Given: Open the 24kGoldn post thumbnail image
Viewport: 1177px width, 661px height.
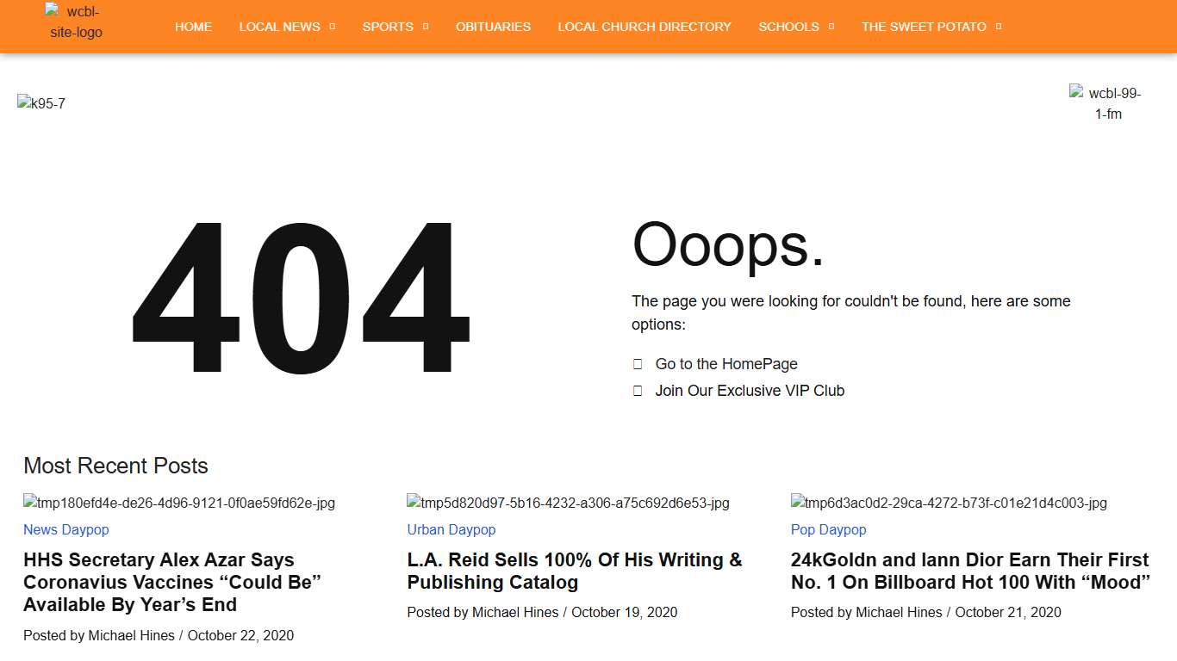Looking at the screenshot, I should click(949, 503).
